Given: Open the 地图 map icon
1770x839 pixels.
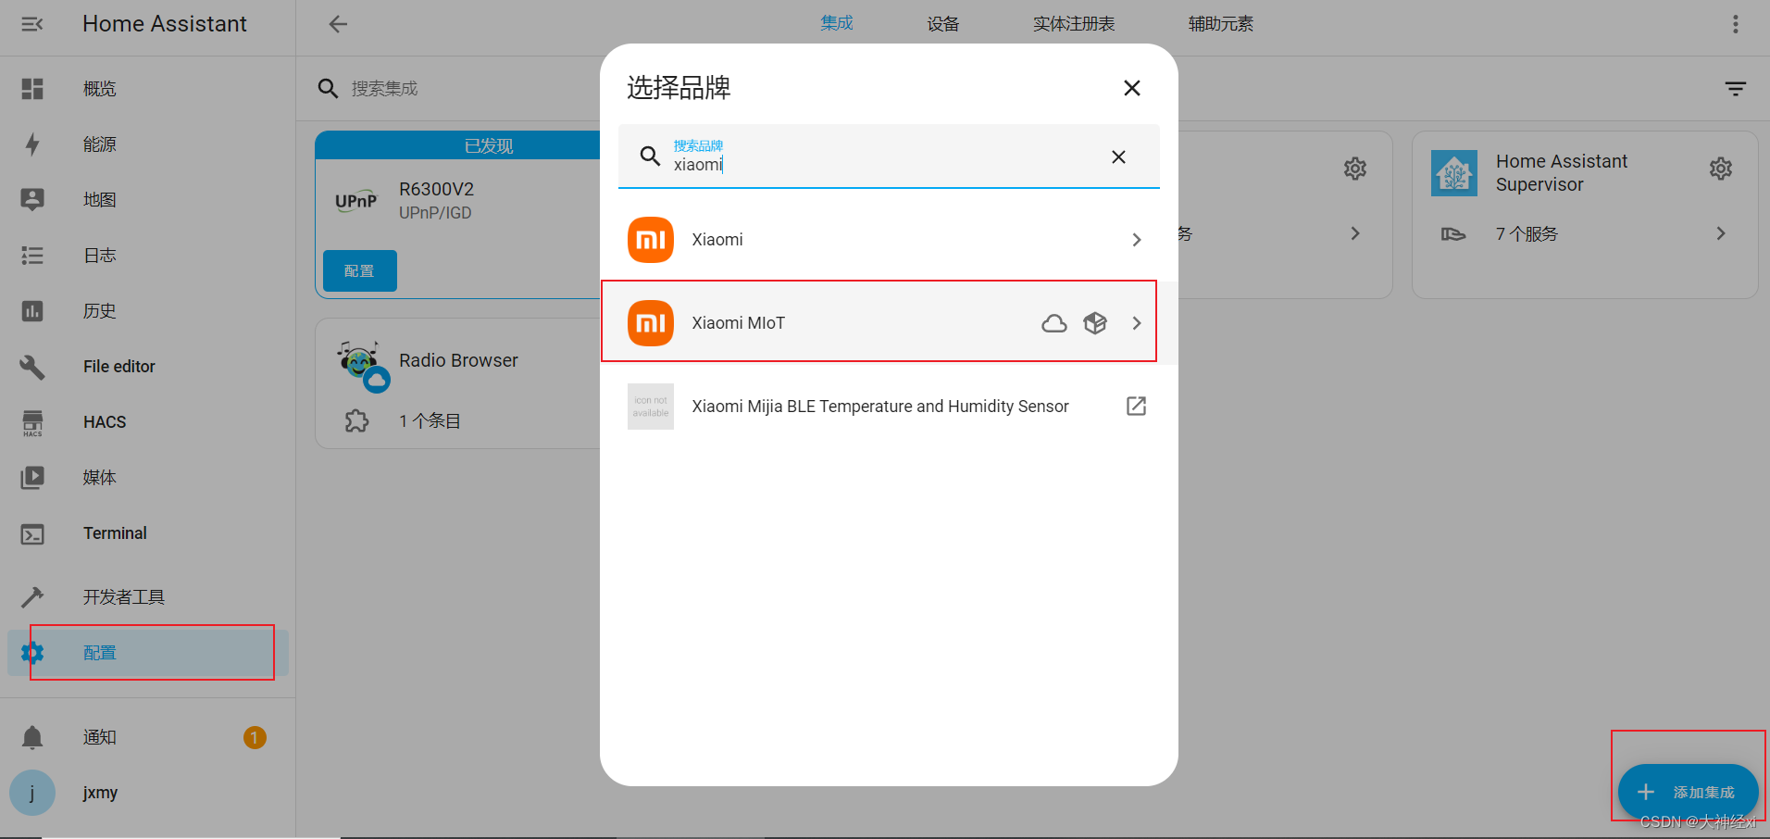Looking at the screenshot, I should [x=32, y=200].
